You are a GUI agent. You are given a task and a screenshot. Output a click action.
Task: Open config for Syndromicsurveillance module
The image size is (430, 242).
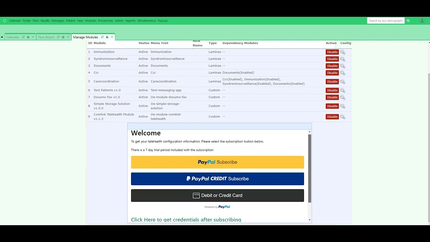click(343, 59)
